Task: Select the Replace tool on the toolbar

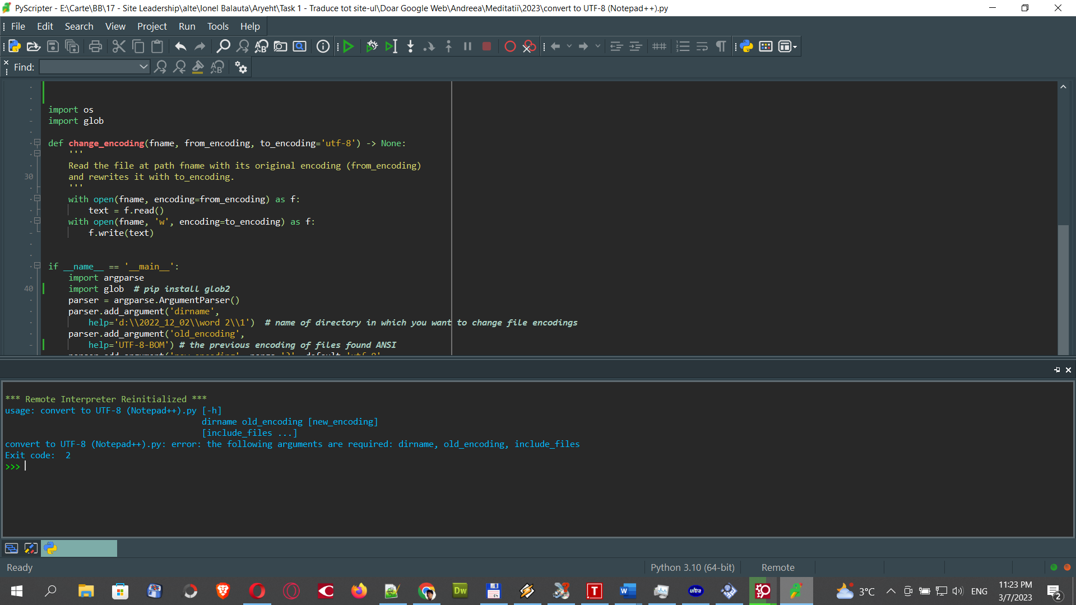Action: (x=261, y=46)
